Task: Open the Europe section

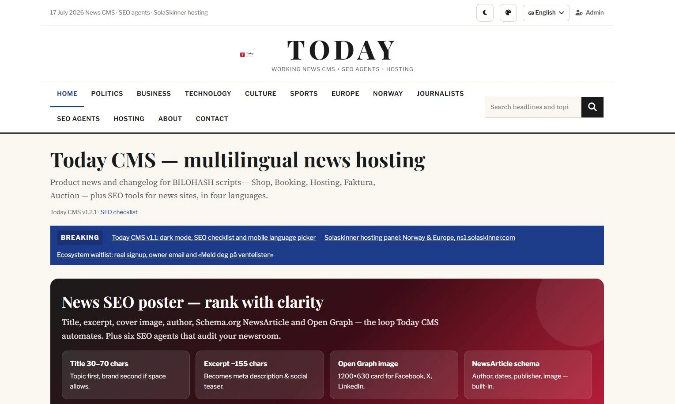Action: [x=345, y=94]
